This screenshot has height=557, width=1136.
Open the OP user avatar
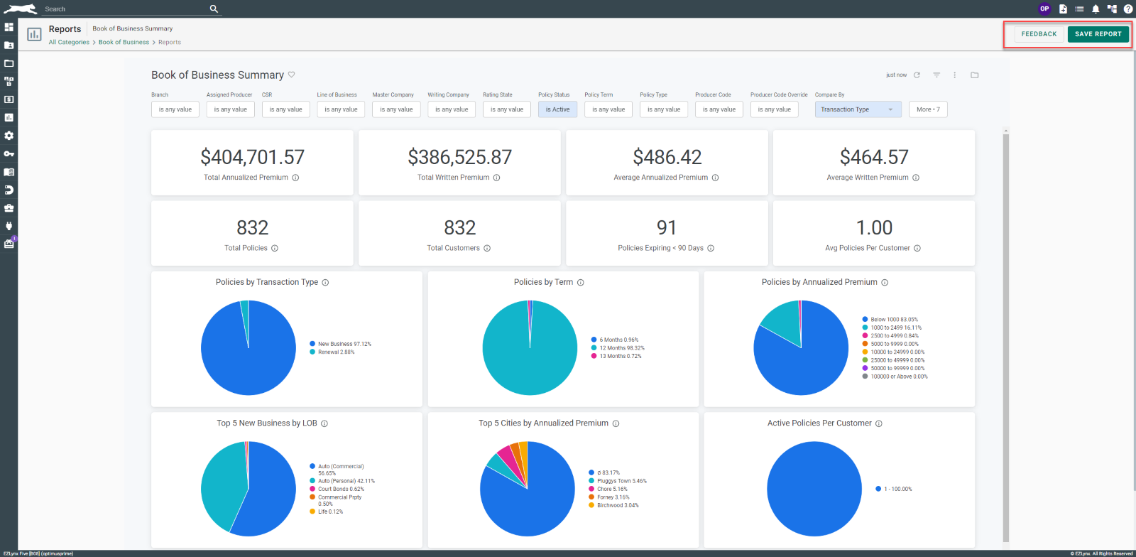pyautogui.click(x=1044, y=9)
